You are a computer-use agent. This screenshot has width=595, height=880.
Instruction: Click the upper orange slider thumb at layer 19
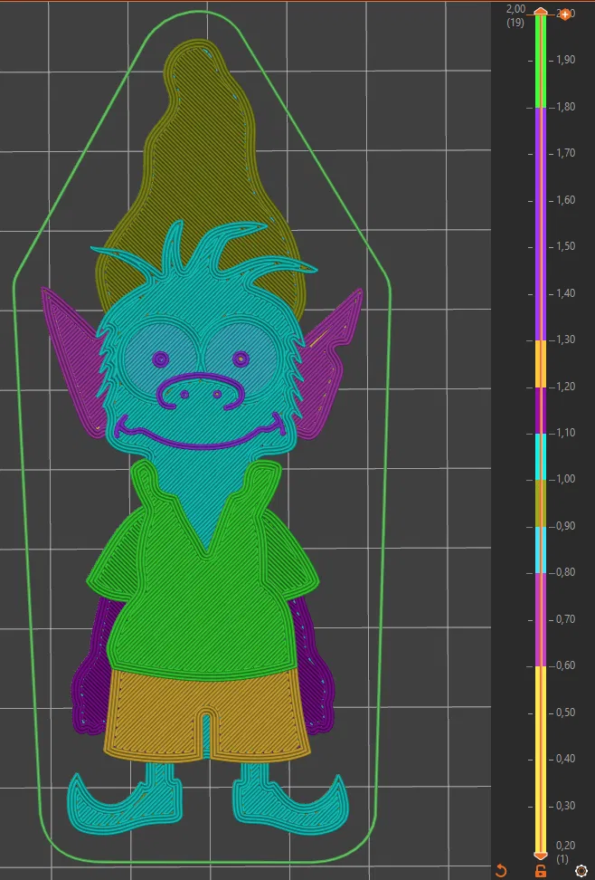tap(541, 12)
